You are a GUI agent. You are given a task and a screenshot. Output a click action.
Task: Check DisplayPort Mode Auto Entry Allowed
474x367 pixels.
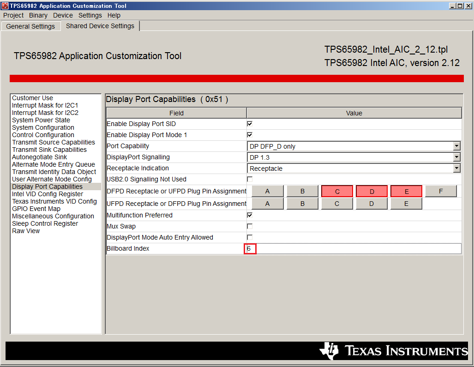(x=250, y=237)
